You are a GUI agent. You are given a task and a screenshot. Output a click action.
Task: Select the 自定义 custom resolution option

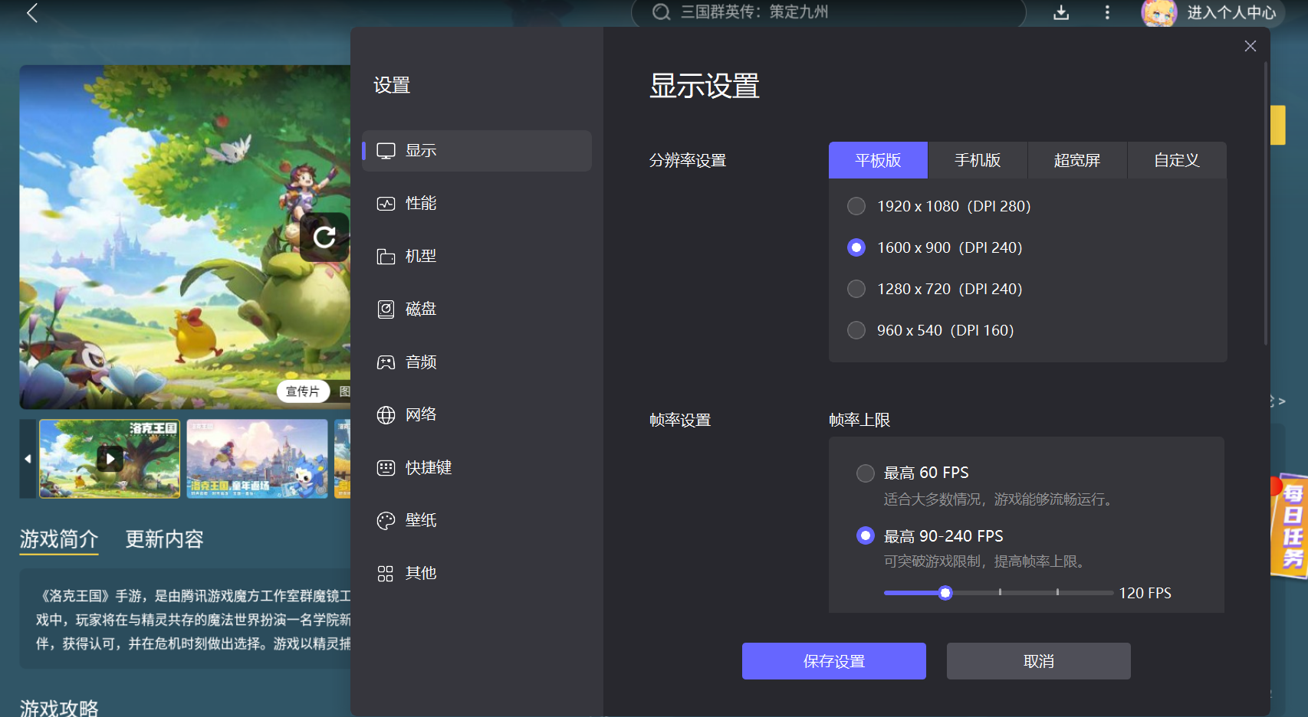click(x=1177, y=160)
